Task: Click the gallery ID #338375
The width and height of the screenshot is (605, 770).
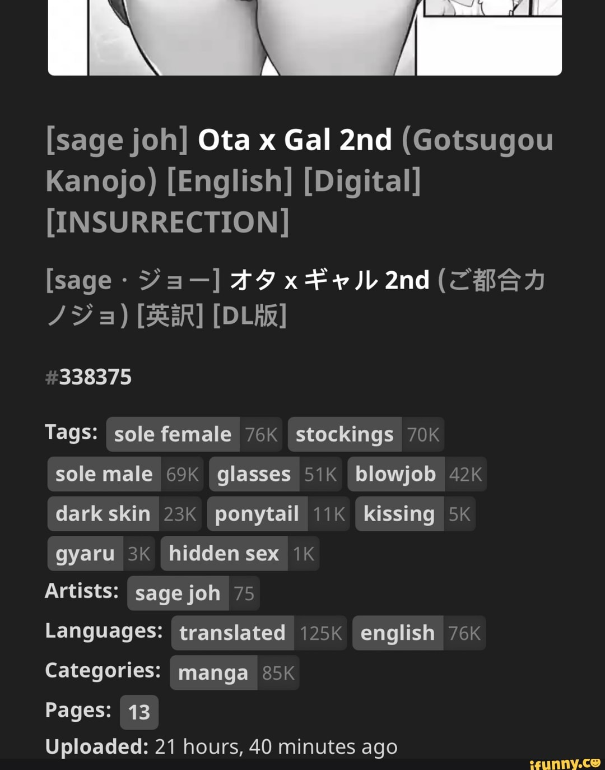Action: 89,377
